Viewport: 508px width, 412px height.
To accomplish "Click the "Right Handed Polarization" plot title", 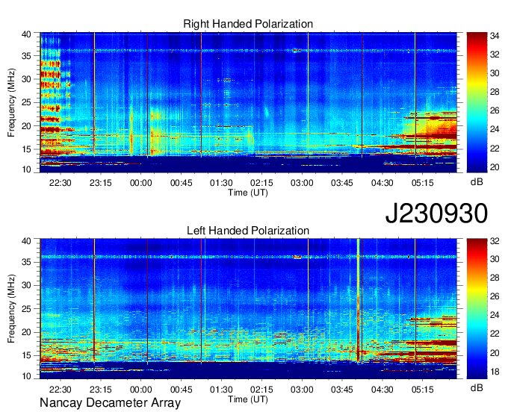I will (248, 24).
